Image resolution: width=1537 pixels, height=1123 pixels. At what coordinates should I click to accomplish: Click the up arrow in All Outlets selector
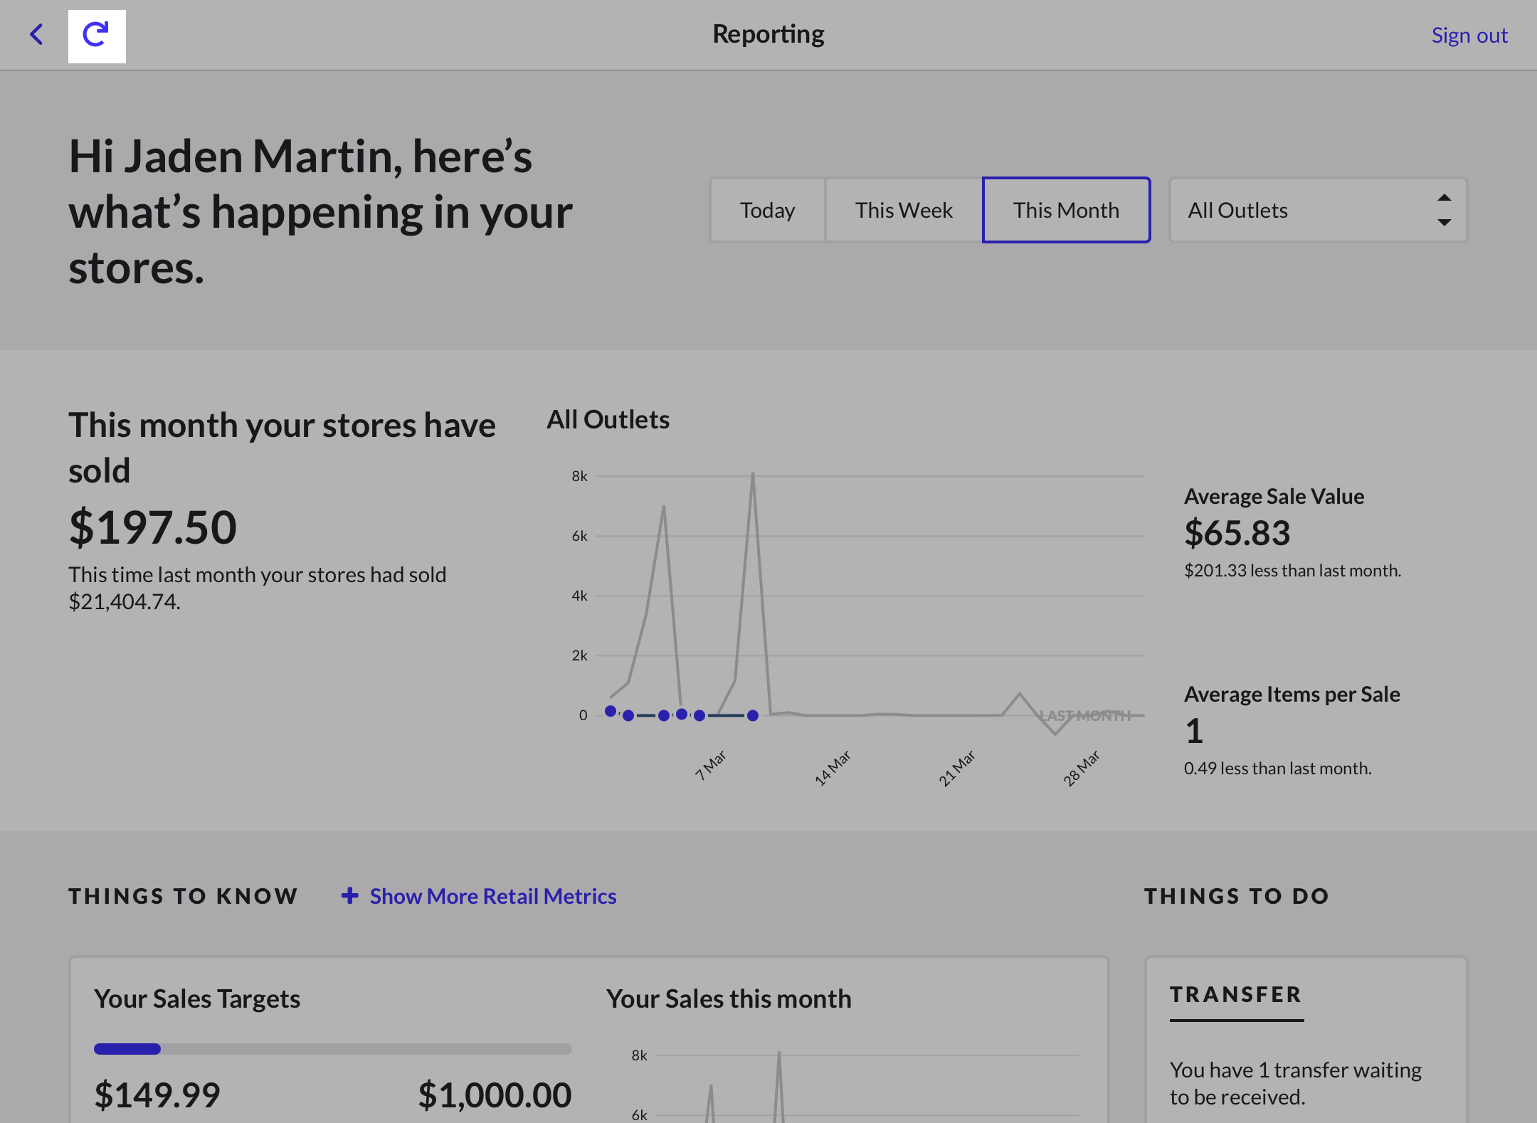1444,198
